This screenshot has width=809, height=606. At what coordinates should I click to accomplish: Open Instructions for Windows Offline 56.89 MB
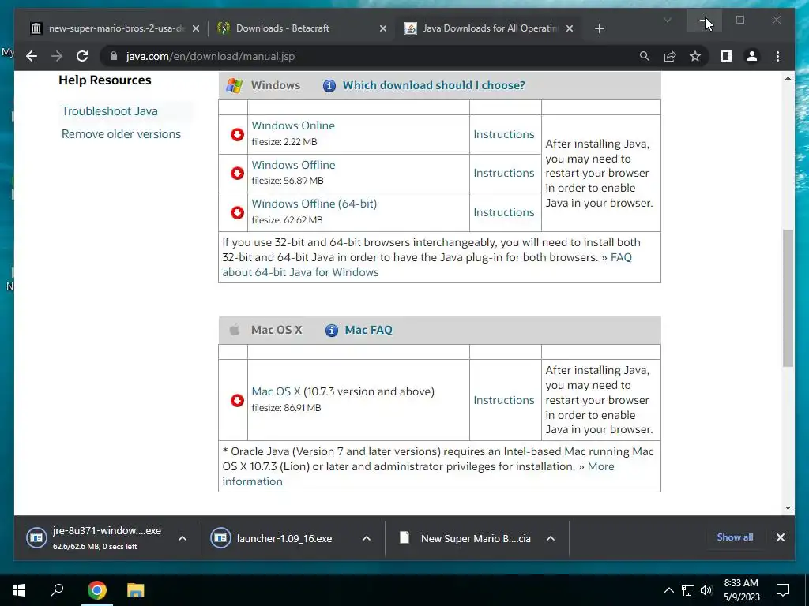click(x=504, y=173)
